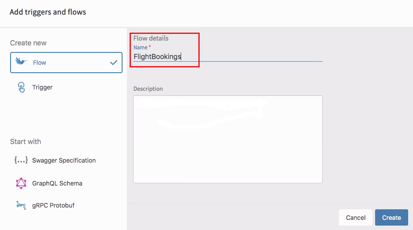This screenshot has height=230, width=413.
Task: Select the Trigger option label
Action: (x=42, y=87)
